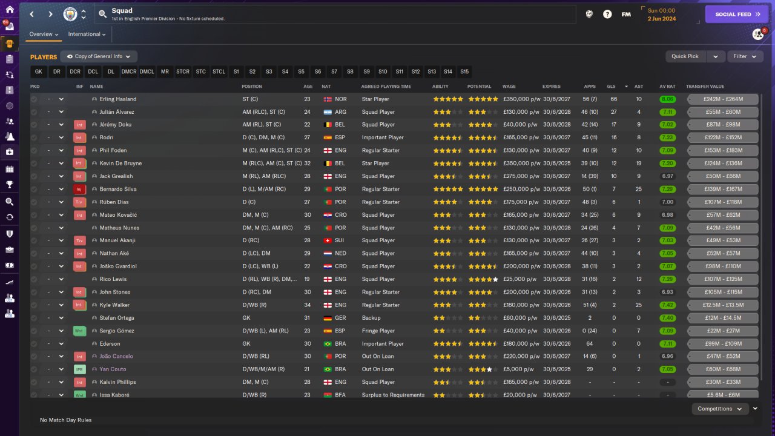The image size is (775, 436).
Task: Open Erling Haaland's player profile
Action: pos(118,99)
